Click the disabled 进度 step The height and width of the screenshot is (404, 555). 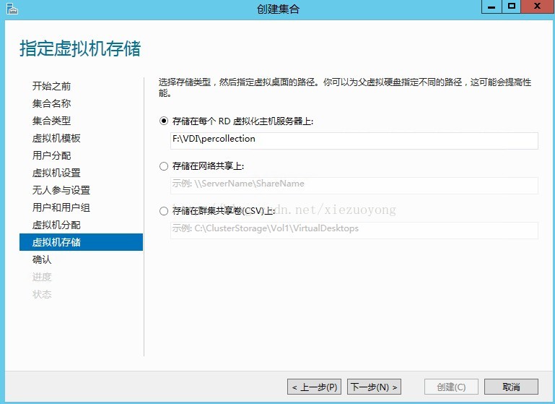[42, 277]
